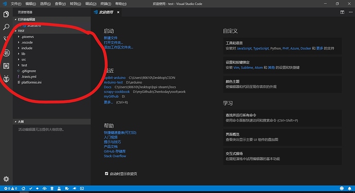
Task: Open the 查看(V) menu
Action: pos(60,4)
